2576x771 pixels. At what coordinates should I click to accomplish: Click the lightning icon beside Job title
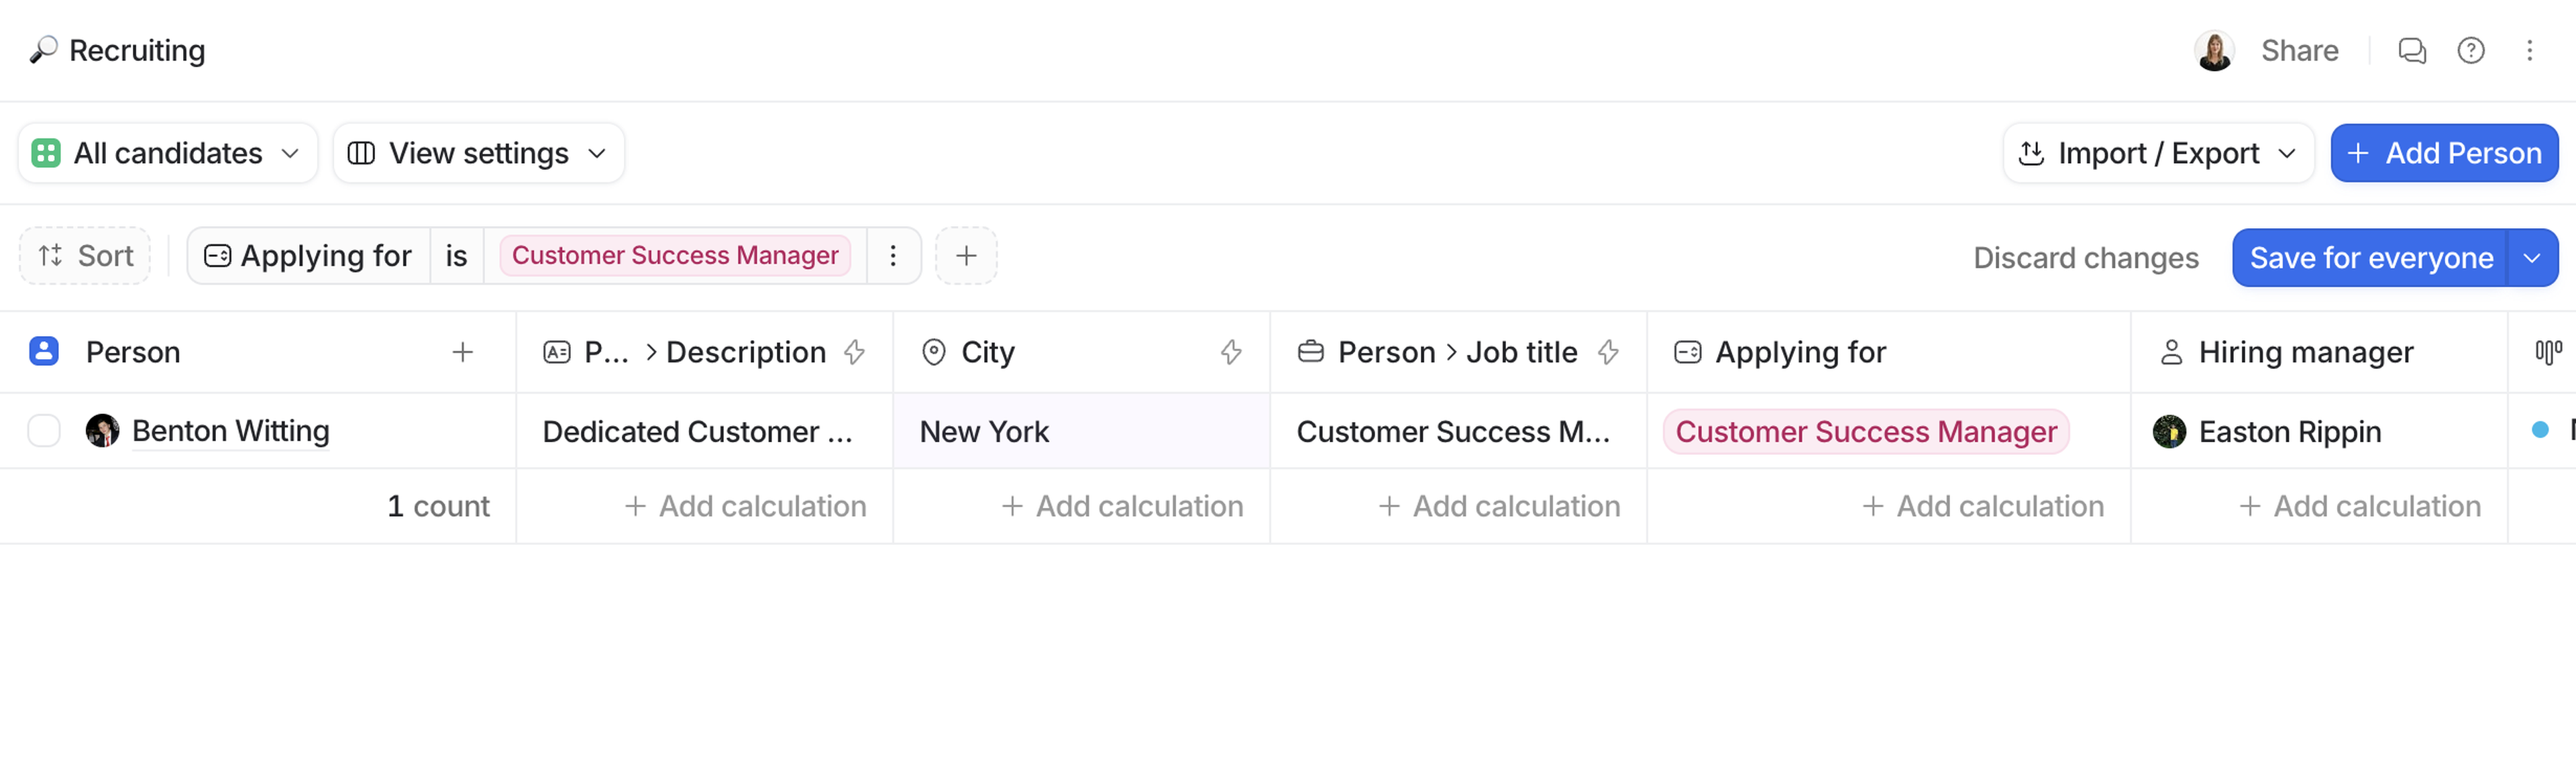point(1608,352)
